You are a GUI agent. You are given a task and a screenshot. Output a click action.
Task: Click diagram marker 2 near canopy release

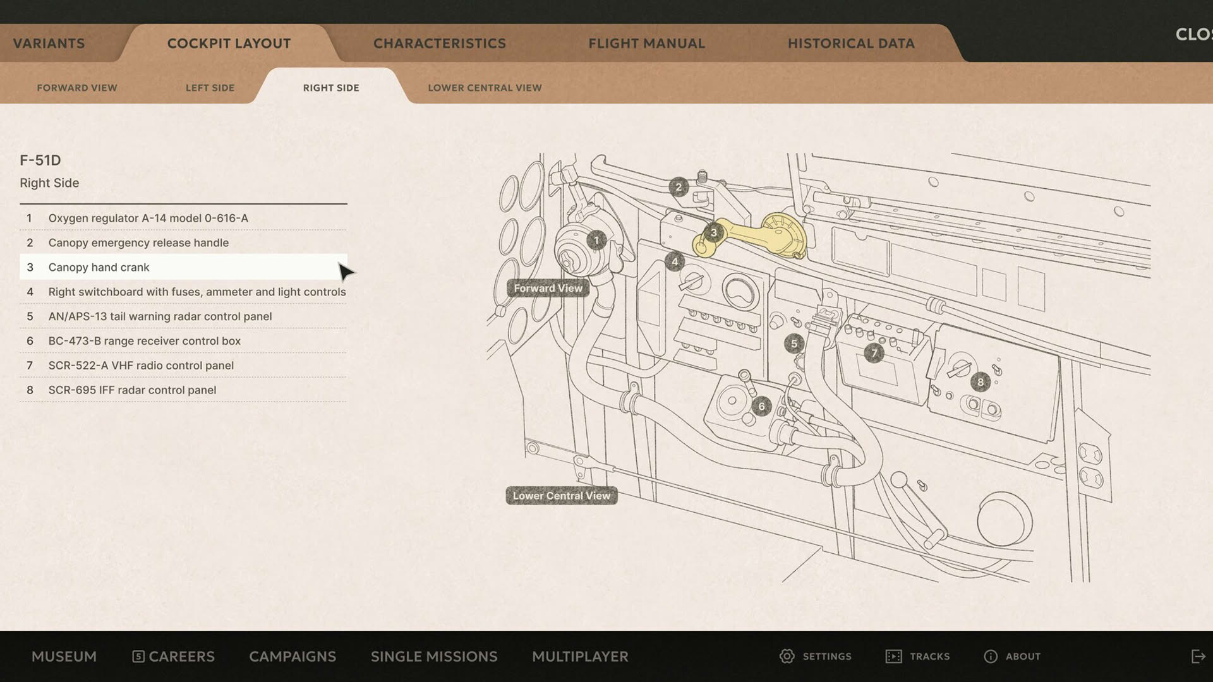click(x=679, y=187)
